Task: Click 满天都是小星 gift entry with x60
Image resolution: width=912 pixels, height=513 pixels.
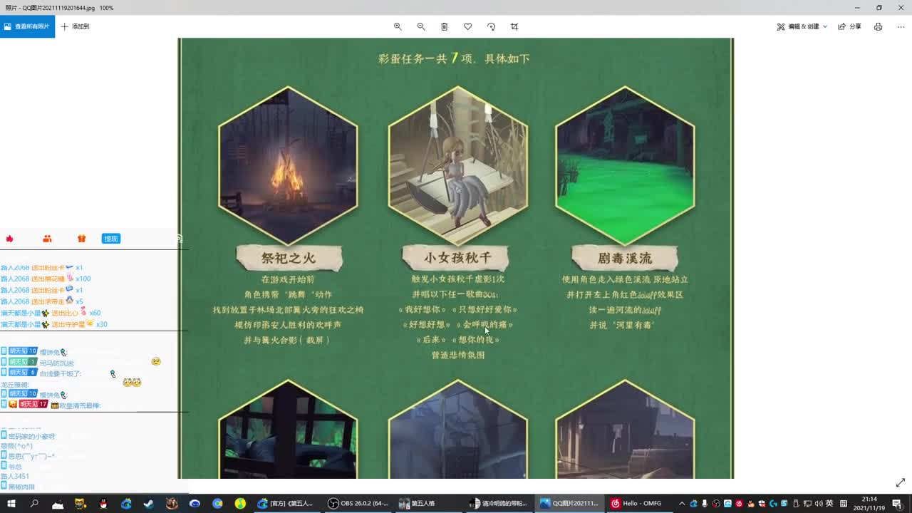Action: (x=51, y=313)
